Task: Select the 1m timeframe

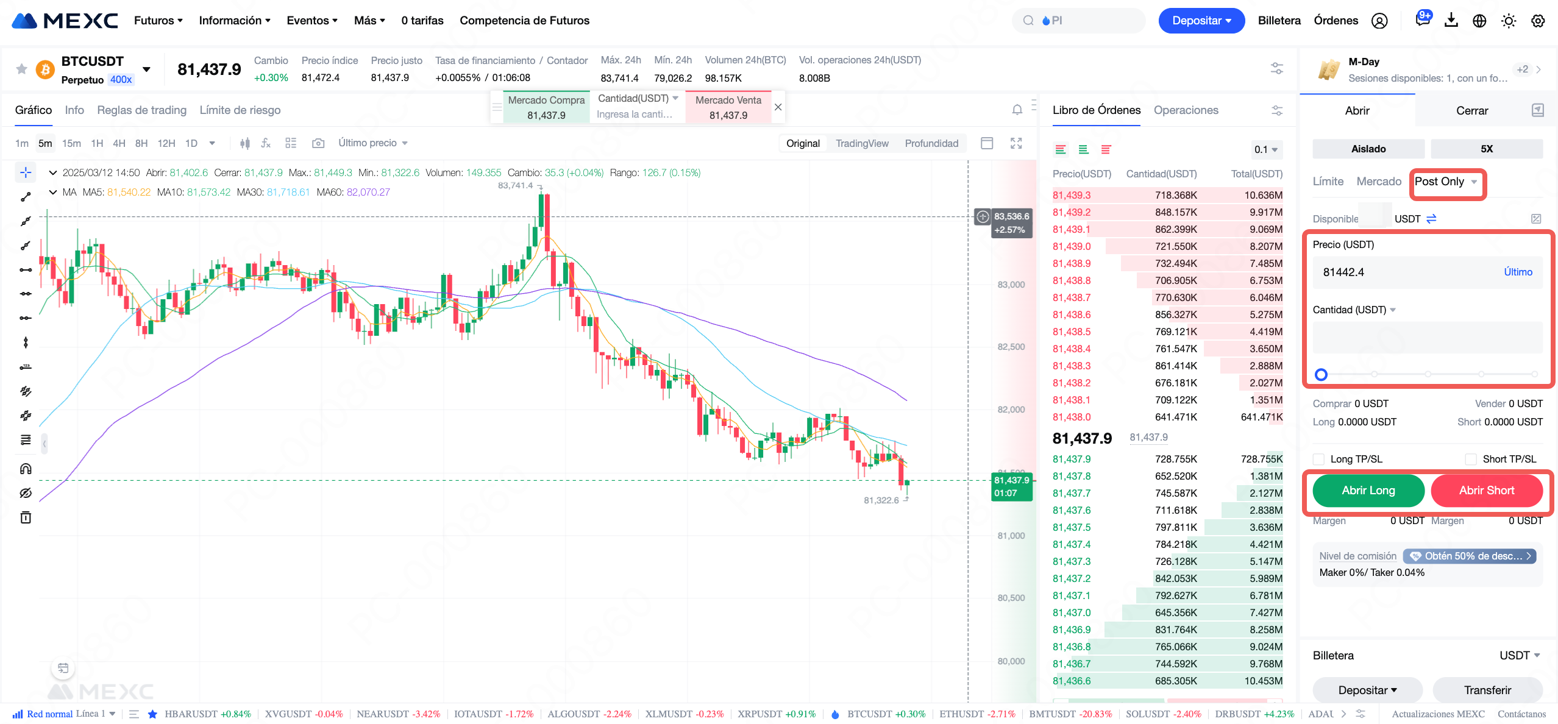Action: tap(22, 143)
